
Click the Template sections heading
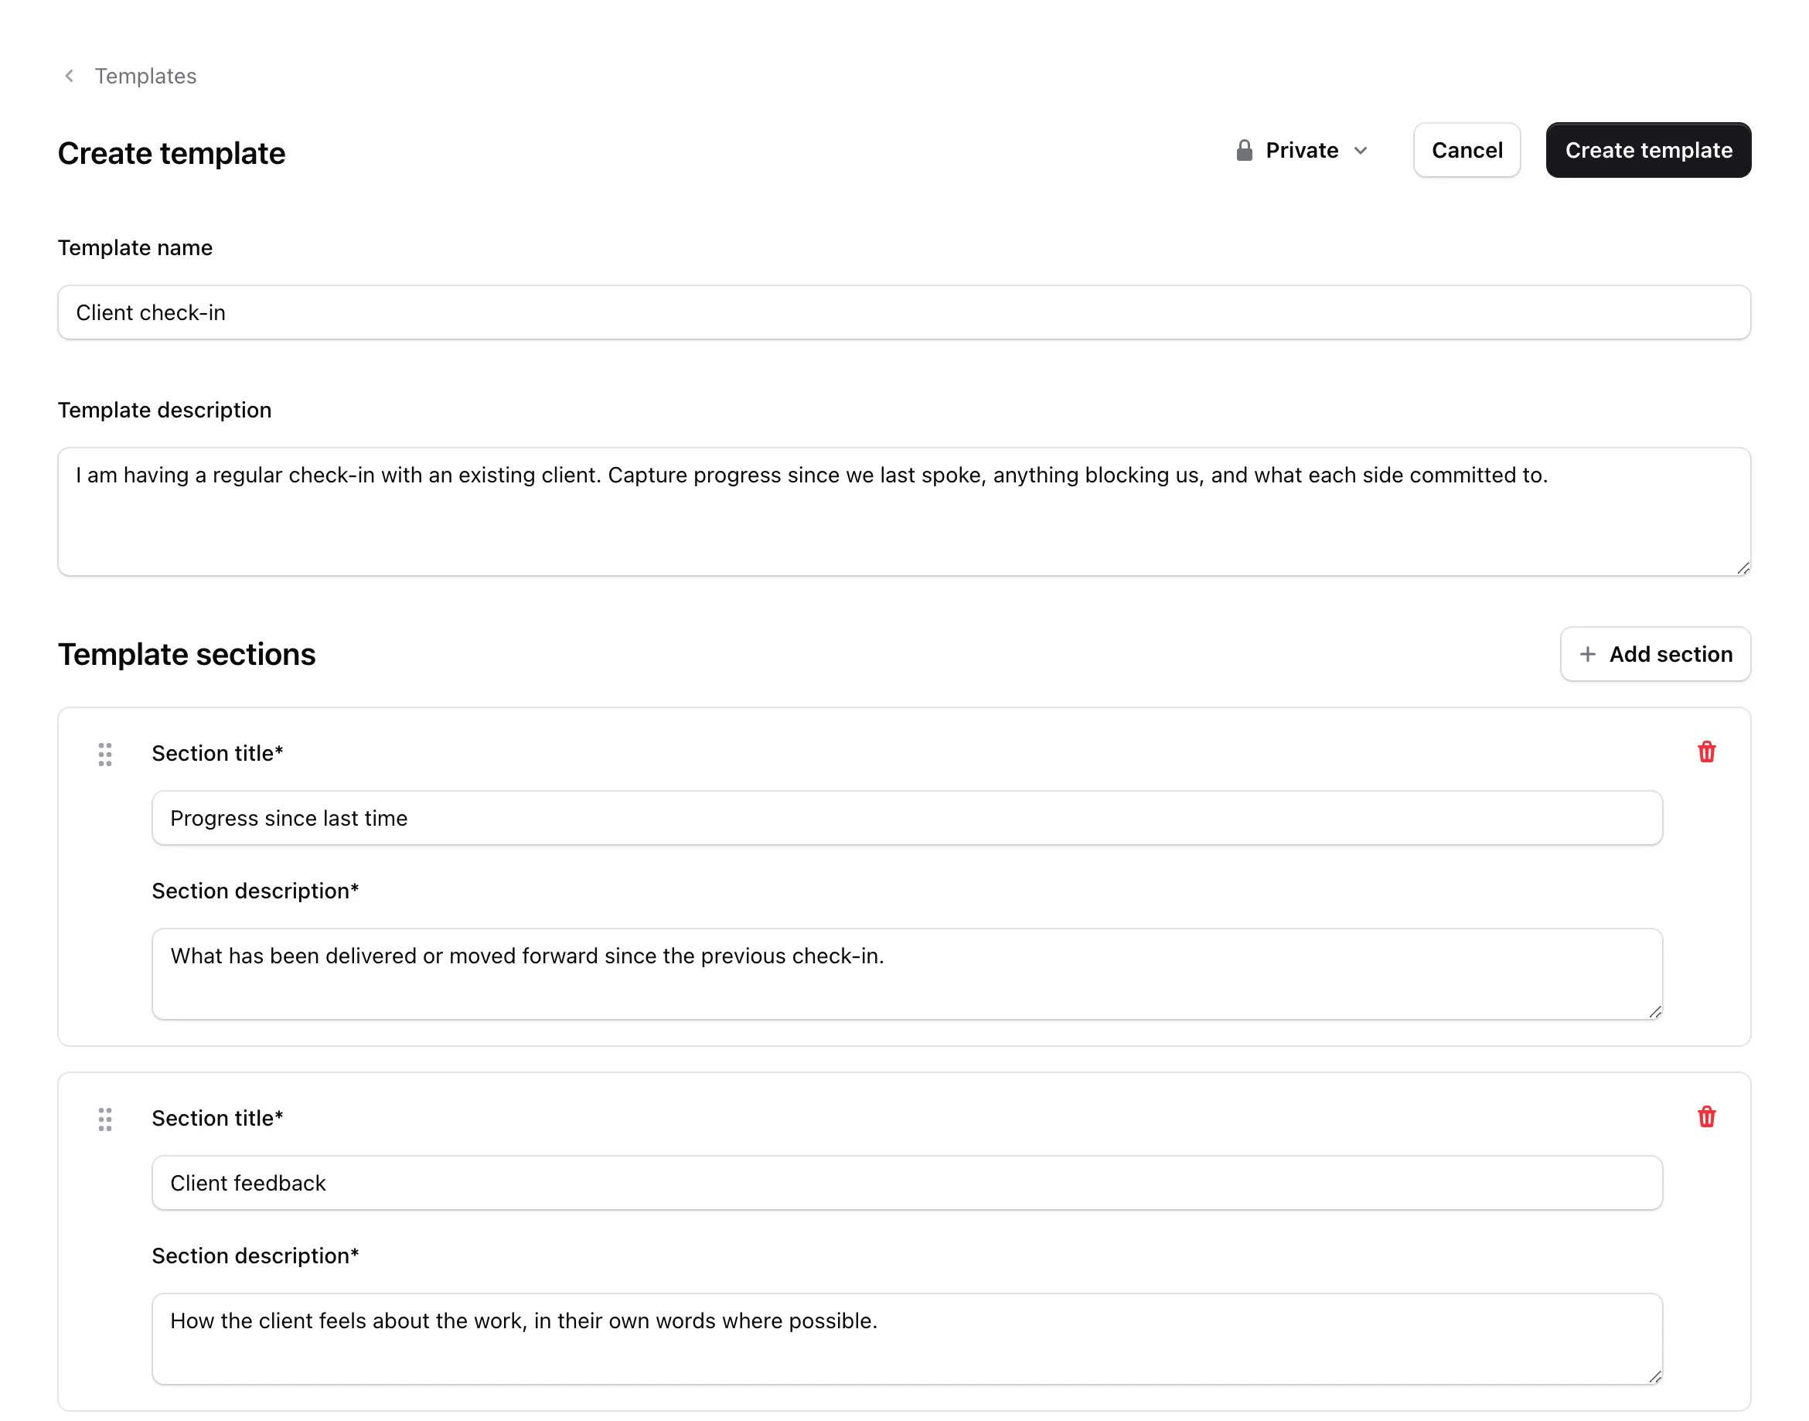pos(186,655)
